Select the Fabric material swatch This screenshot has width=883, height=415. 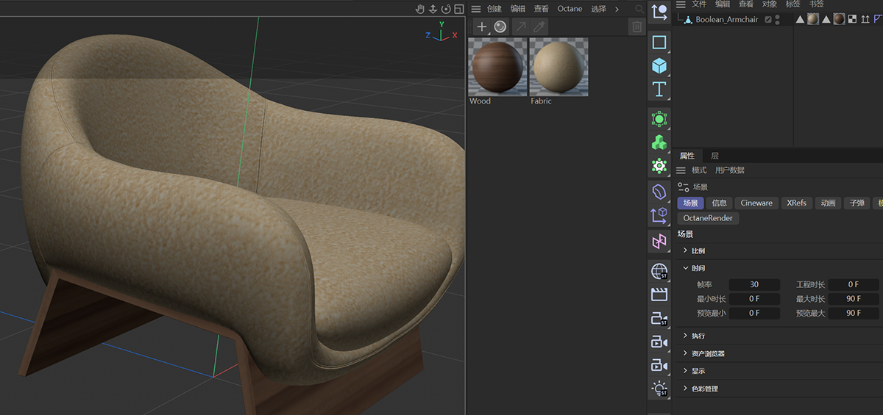point(558,68)
